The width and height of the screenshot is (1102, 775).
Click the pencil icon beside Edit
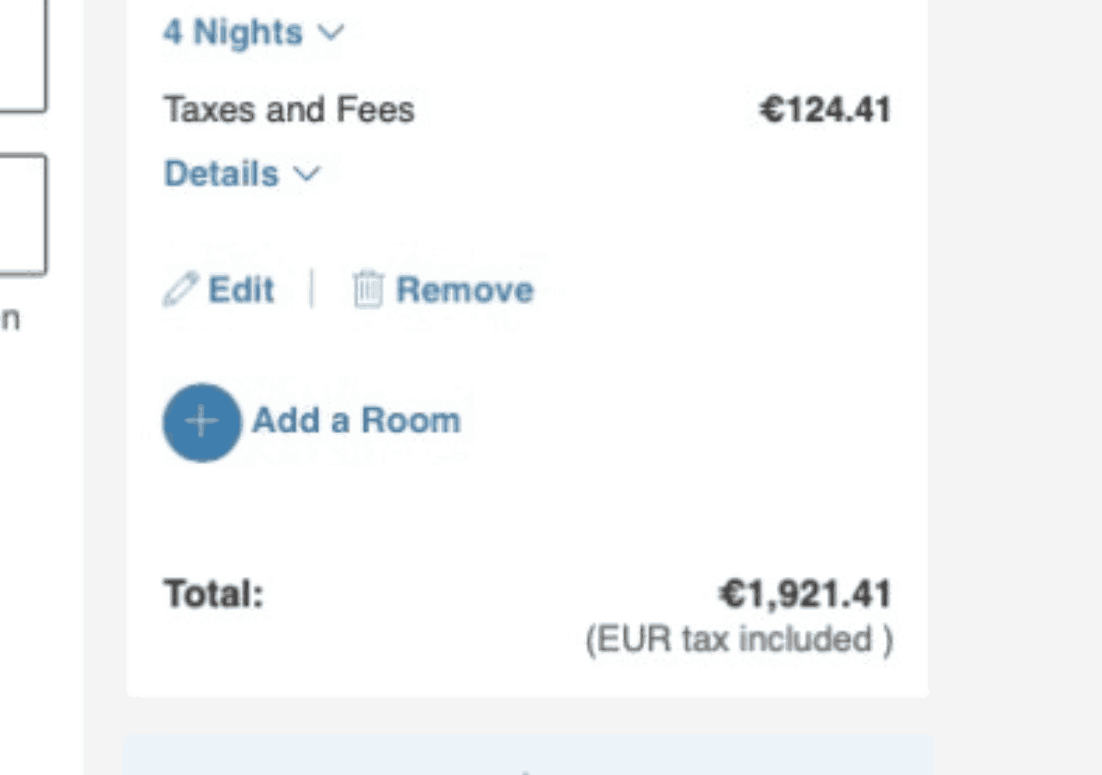click(179, 290)
